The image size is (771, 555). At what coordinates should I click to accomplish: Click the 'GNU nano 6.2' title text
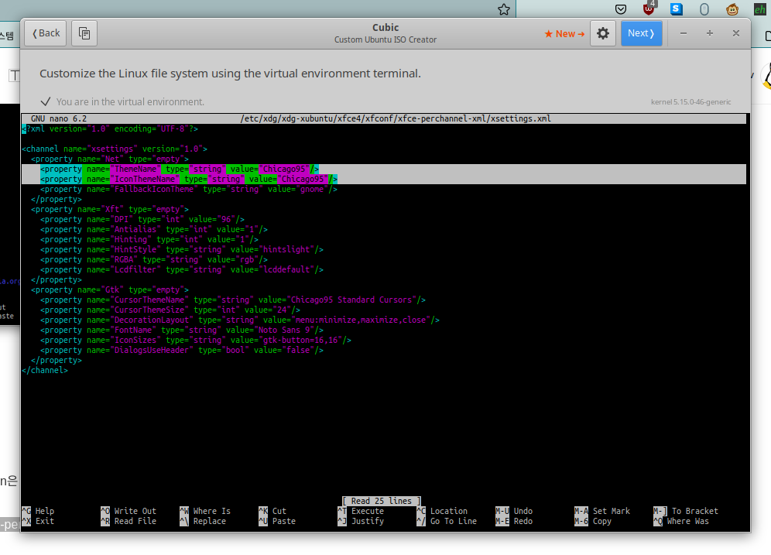pos(59,118)
